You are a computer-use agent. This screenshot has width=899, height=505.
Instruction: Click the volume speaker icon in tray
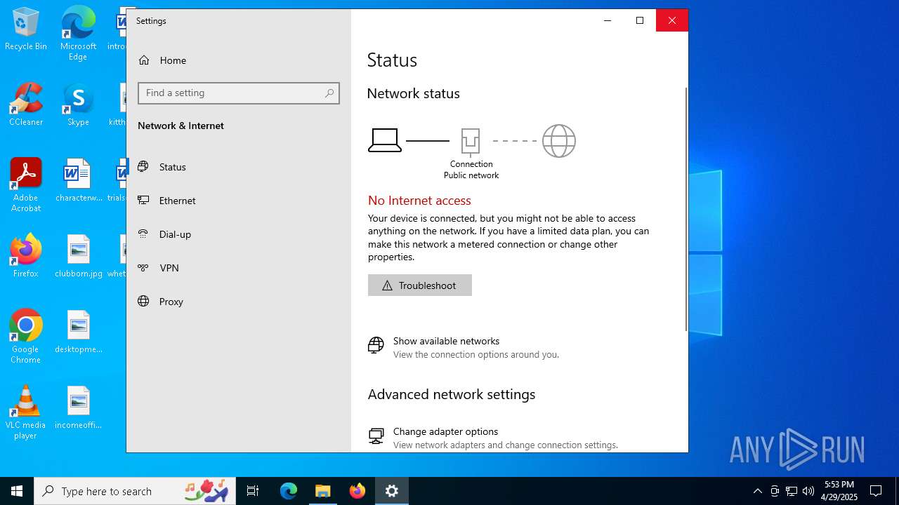[808, 491]
